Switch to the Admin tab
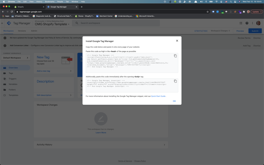Viewport: 264px width, 165px height. [x=34, y=31]
